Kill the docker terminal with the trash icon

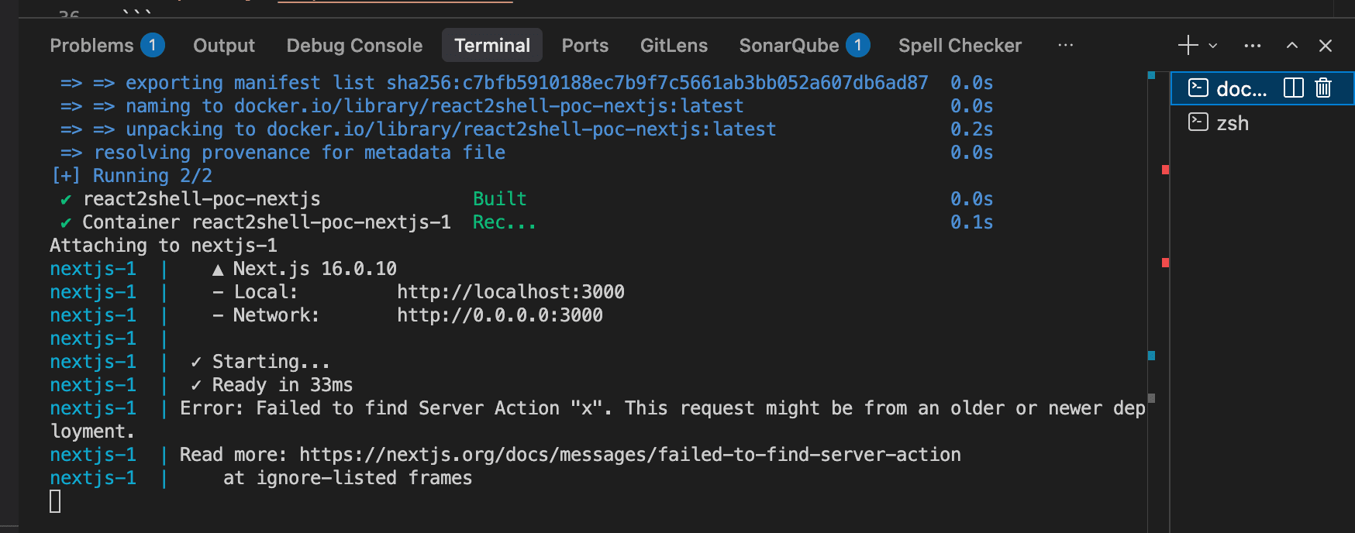point(1322,88)
